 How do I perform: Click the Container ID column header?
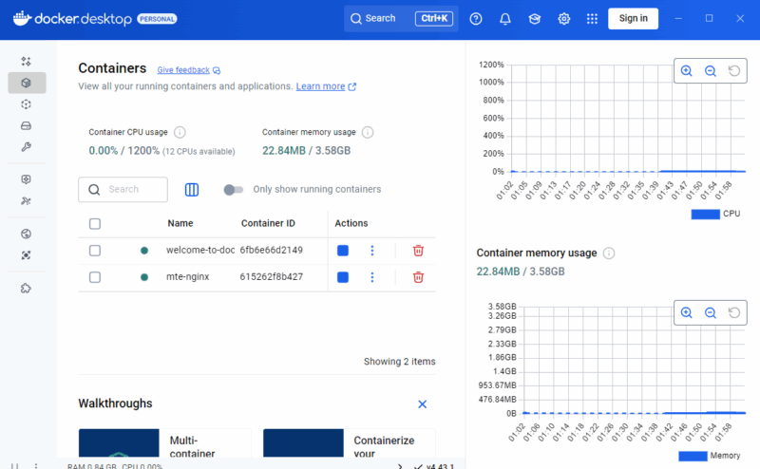(268, 223)
